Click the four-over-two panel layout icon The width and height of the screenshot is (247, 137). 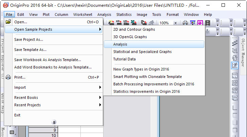tap(235, 83)
